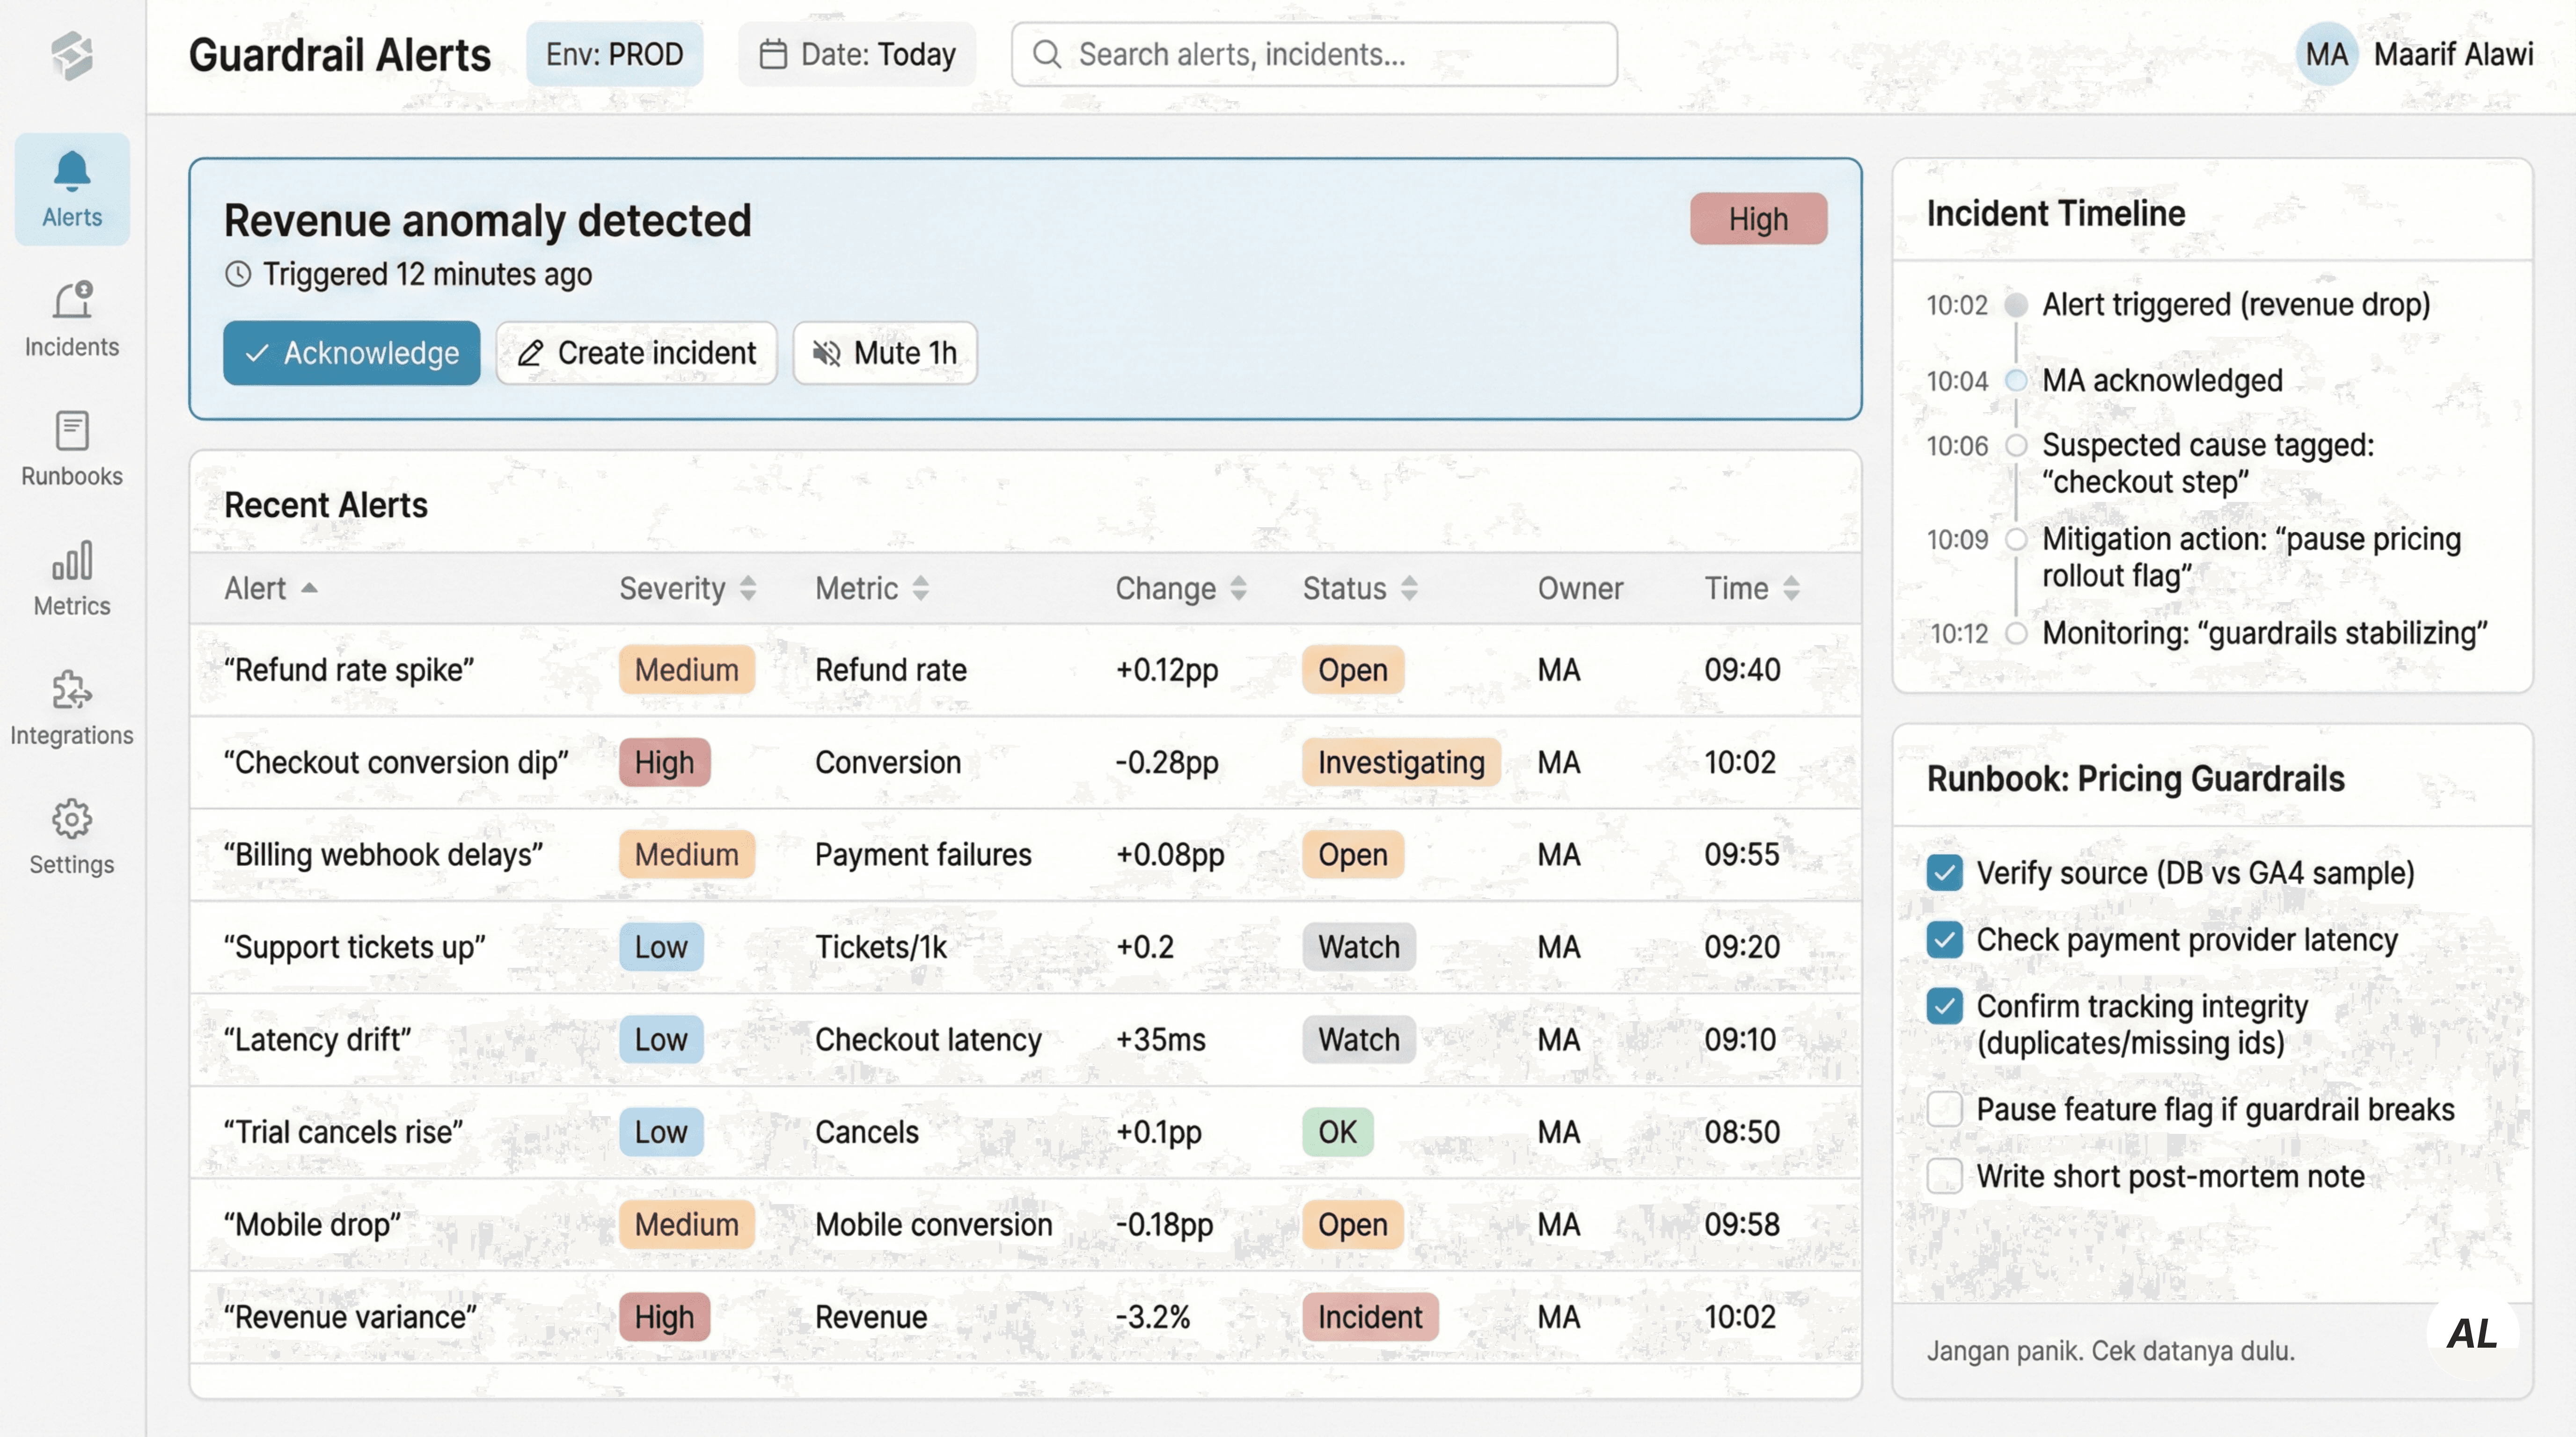Open the Metrics bar chart icon
The height and width of the screenshot is (1437, 2576).
point(72,560)
